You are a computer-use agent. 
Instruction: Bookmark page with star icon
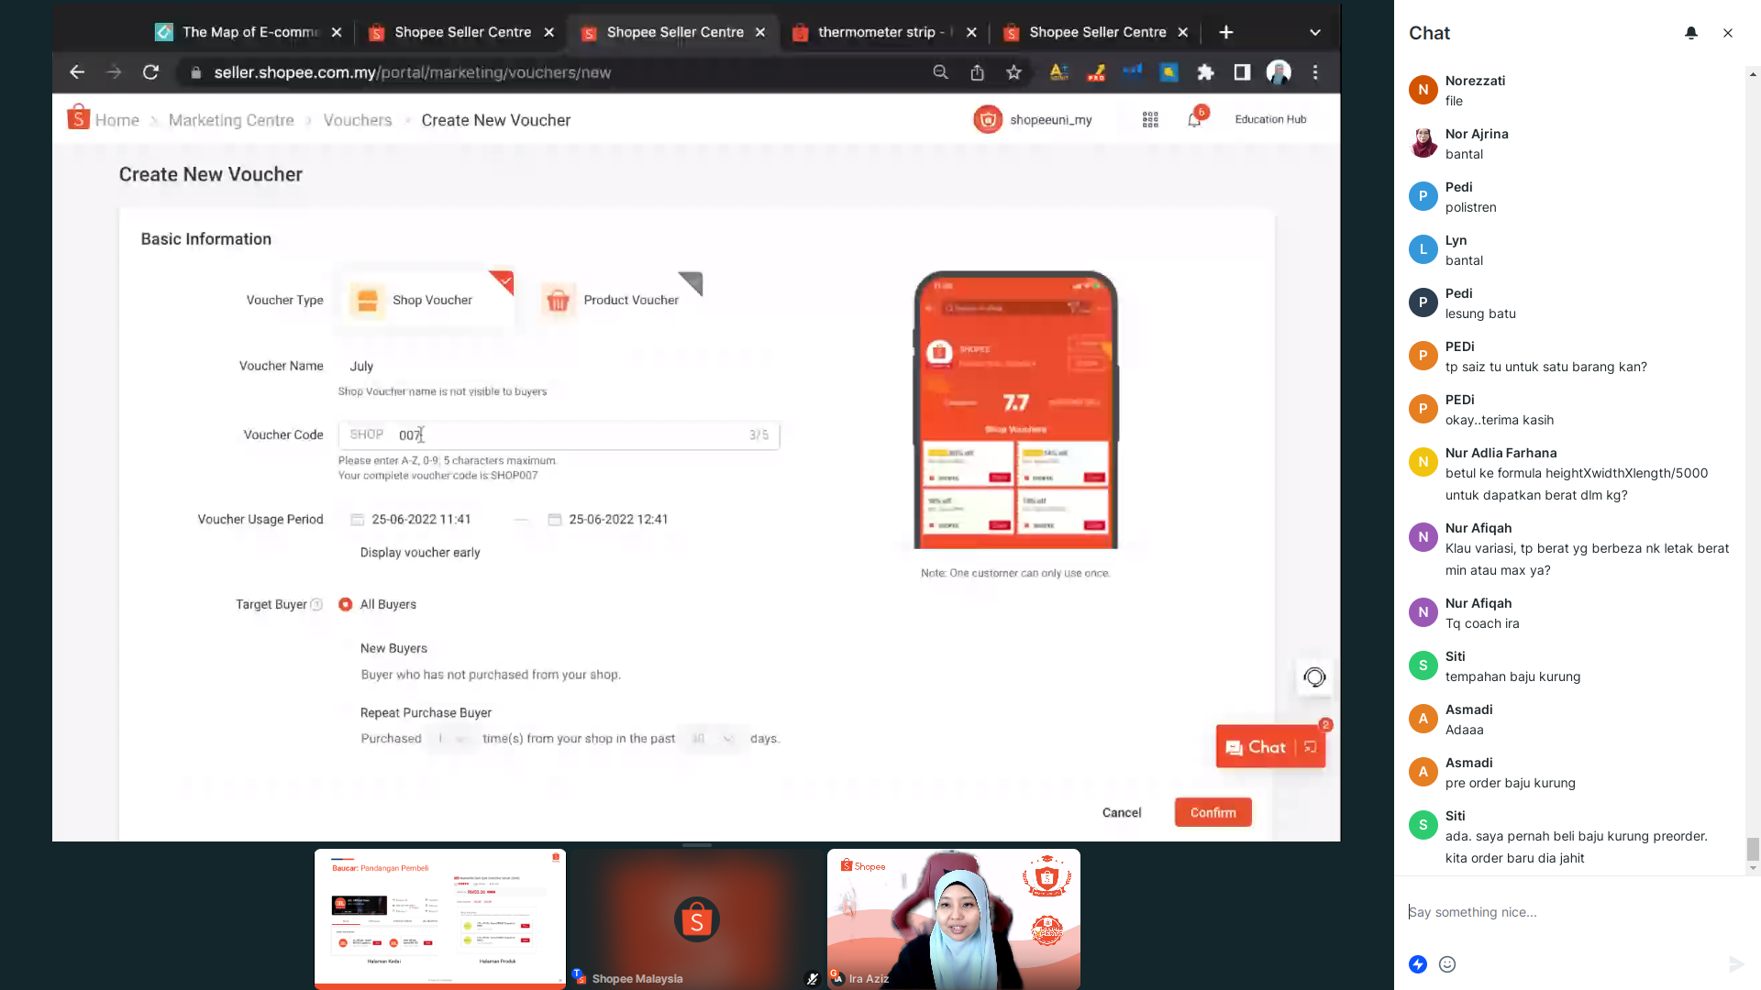point(1013,72)
